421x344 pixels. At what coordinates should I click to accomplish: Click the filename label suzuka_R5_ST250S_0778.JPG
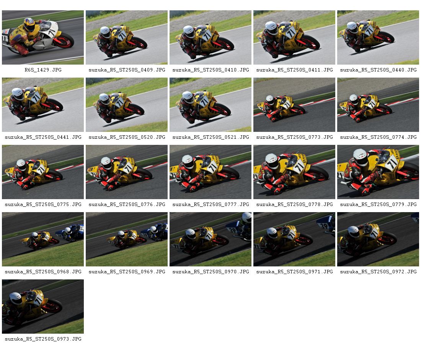(x=295, y=204)
